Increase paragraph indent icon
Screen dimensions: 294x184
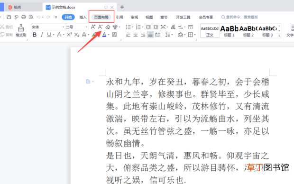pyautogui.click(x=156, y=27)
